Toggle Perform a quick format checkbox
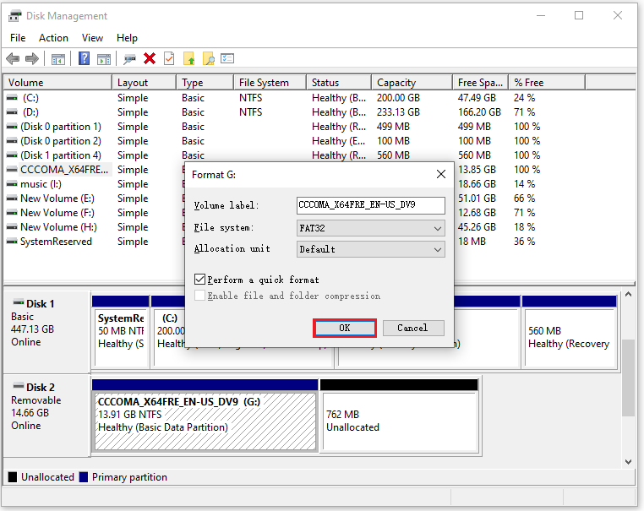 pos(200,280)
